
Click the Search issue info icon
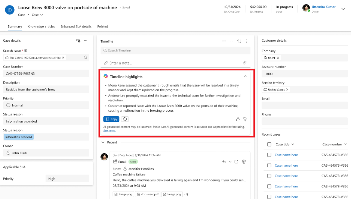tap(26, 51)
